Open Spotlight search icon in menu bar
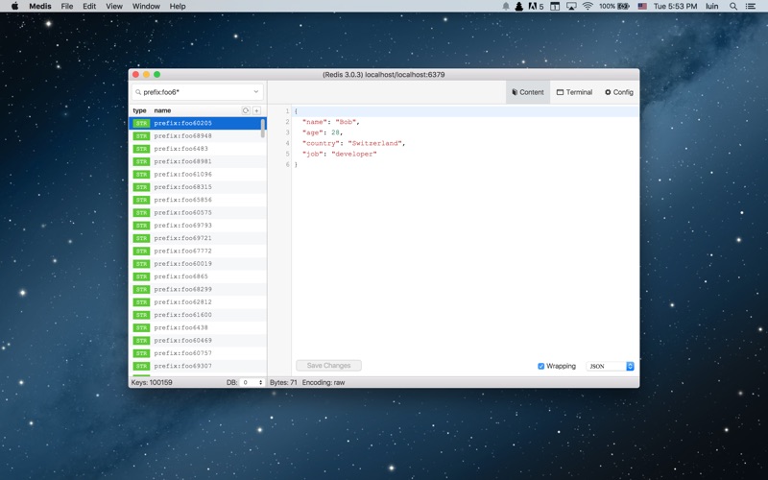The width and height of the screenshot is (768, 480). click(x=733, y=7)
